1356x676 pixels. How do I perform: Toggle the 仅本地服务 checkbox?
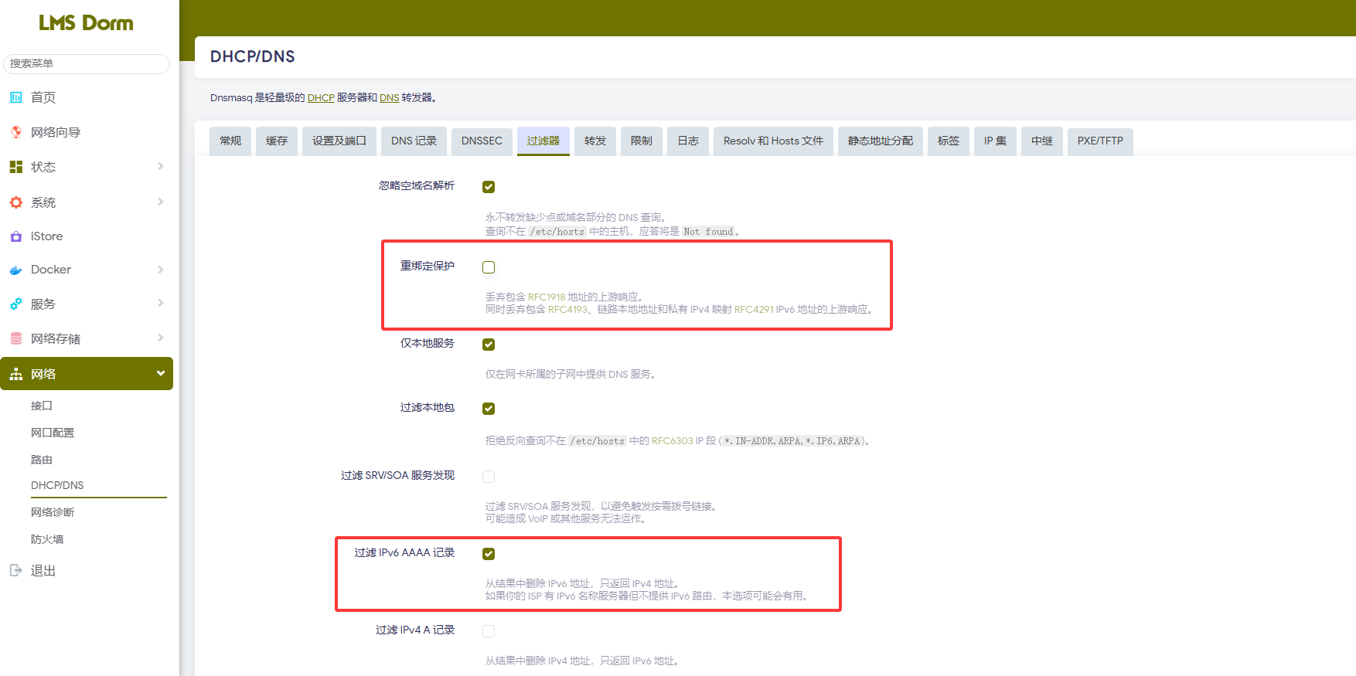489,345
